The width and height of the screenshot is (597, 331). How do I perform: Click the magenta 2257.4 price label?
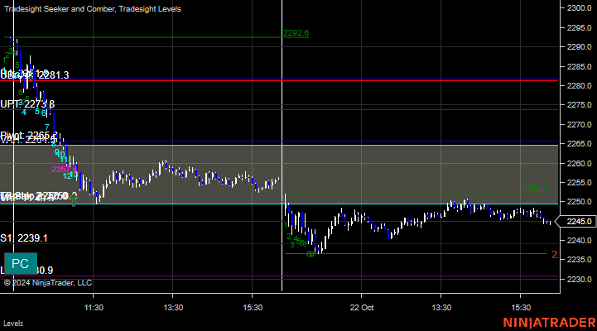(65, 170)
